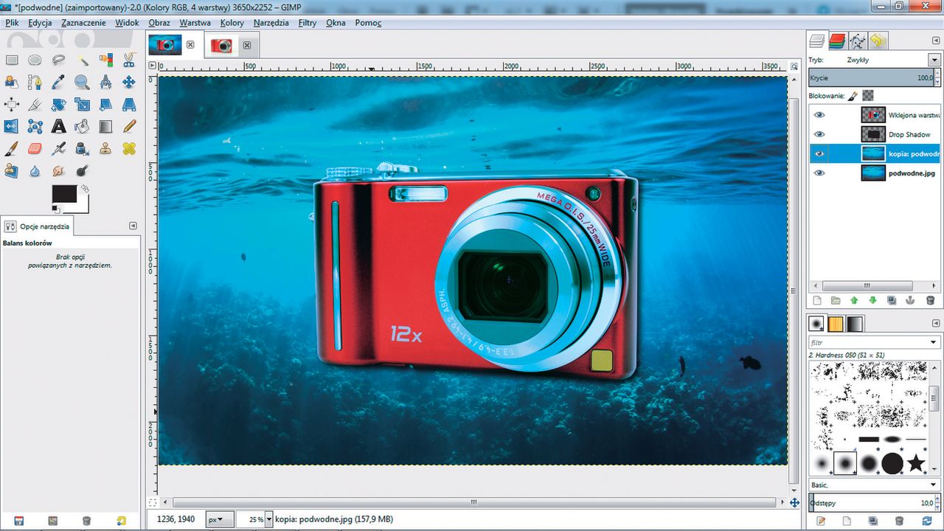944x531 pixels.
Task: Select the Scissors Select tool
Action: (x=129, y=60)
